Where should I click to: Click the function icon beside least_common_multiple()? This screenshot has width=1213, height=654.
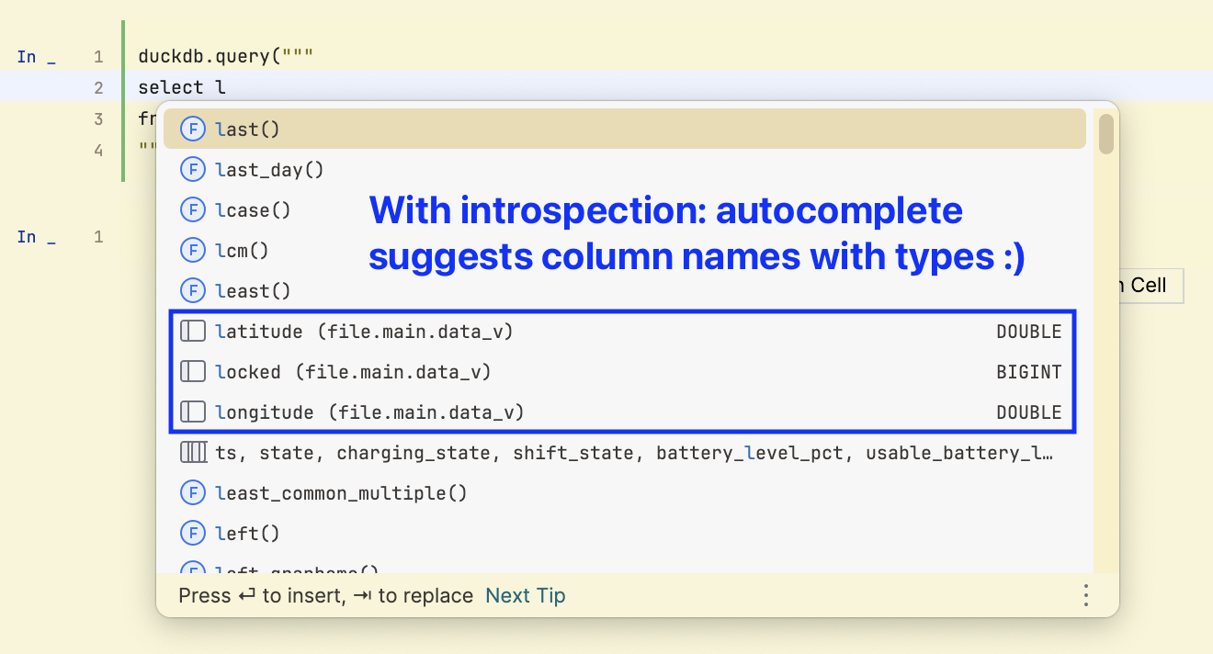192,493
